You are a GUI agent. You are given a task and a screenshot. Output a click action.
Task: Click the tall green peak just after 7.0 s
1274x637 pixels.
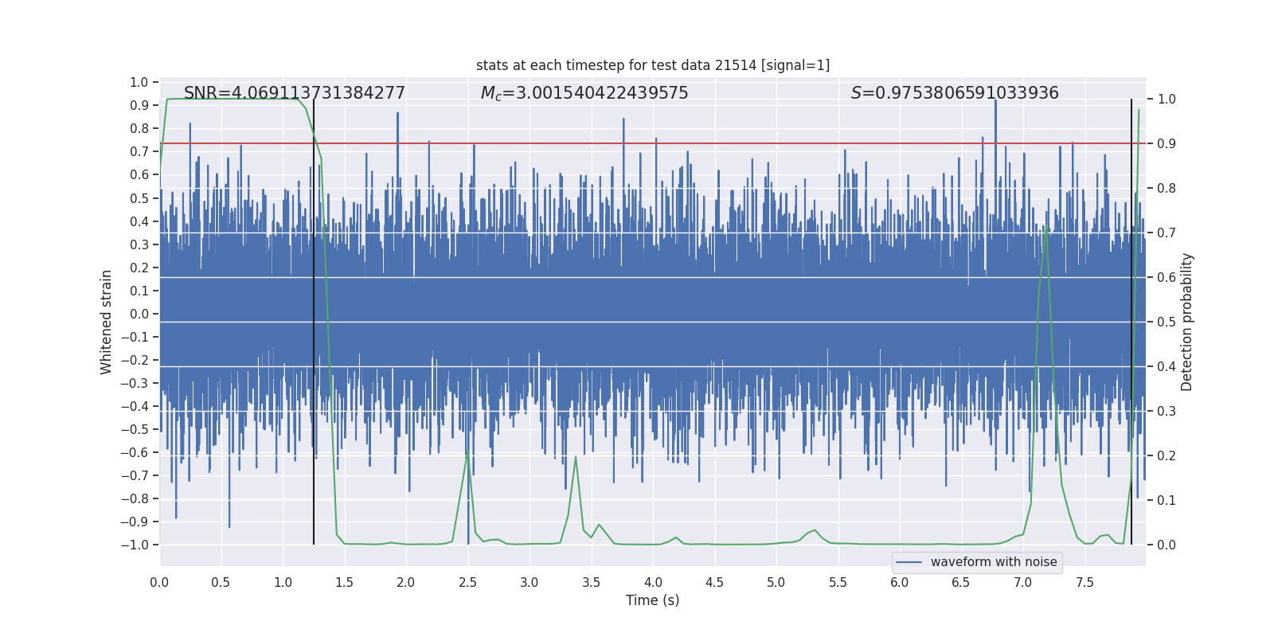coord(1045,227)
